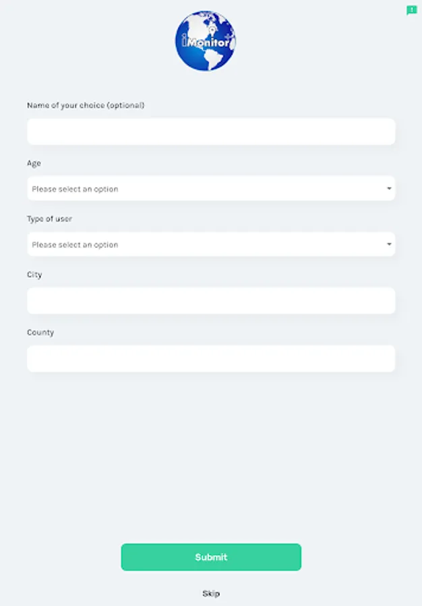The width and height of the screenshot is (422, 606).
Task: Focus the Name of your choice field
Action: [x=210, y=132]
